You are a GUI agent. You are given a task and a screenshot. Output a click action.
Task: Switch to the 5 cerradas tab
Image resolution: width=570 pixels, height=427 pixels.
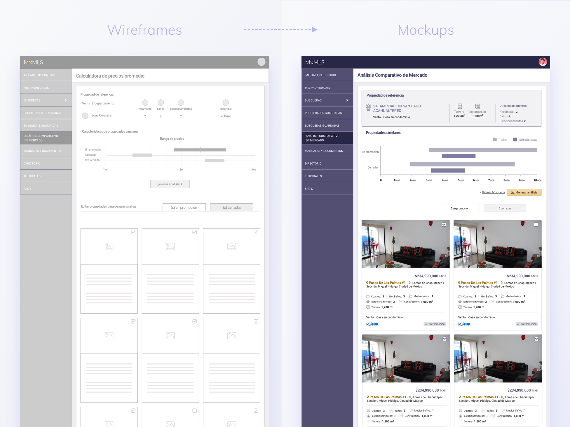505,208
